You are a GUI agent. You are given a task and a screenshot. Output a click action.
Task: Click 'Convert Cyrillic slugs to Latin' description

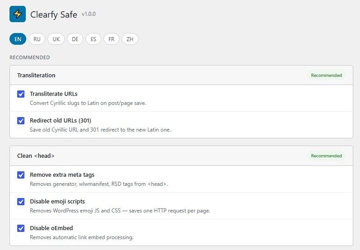click(x=88, y=103)
